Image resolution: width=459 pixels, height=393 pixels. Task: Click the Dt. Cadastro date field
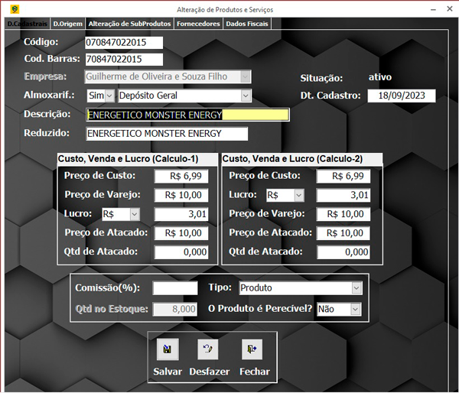[x=402, y=96]
